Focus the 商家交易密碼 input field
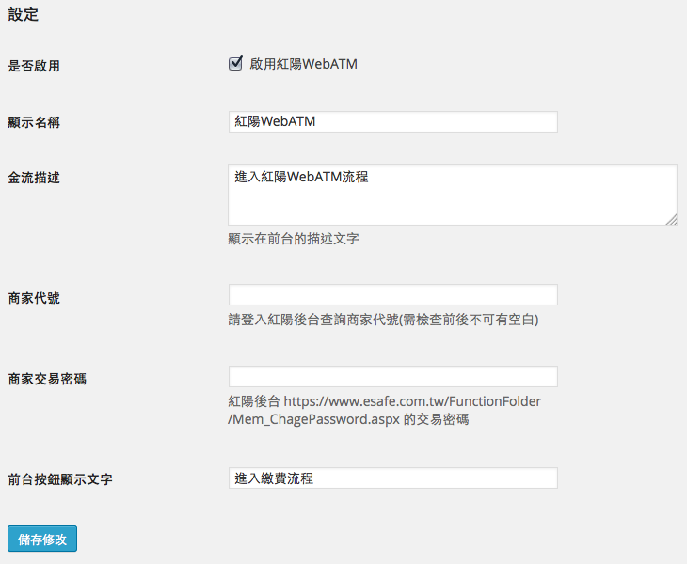This screenshot has height=564, width=687. 393,377
